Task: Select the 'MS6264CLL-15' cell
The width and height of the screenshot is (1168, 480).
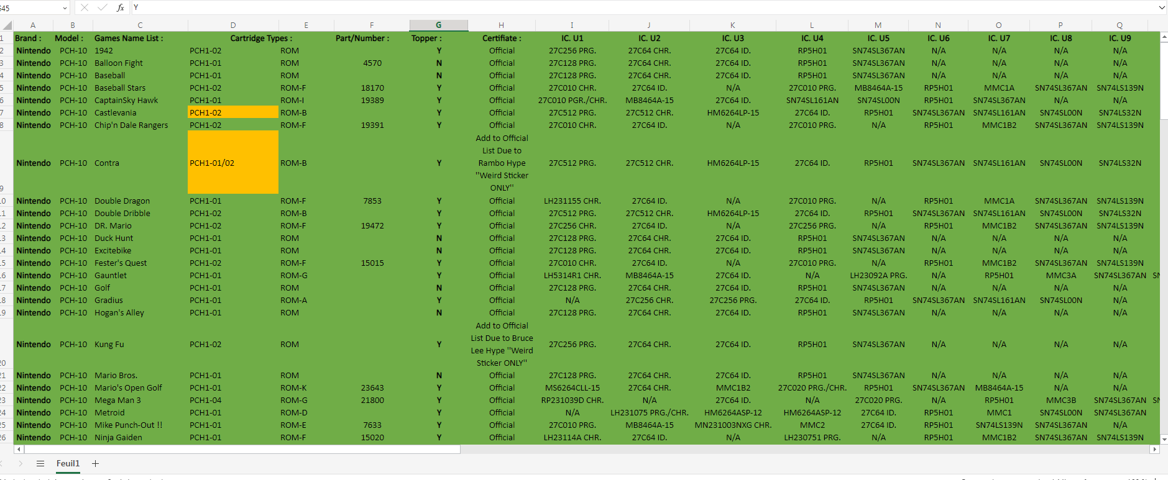Action: (x=572, y=387)
